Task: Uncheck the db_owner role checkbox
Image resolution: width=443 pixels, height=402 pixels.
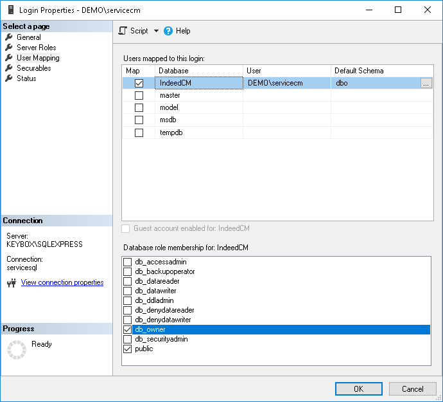Action: [x=127, y=329]
